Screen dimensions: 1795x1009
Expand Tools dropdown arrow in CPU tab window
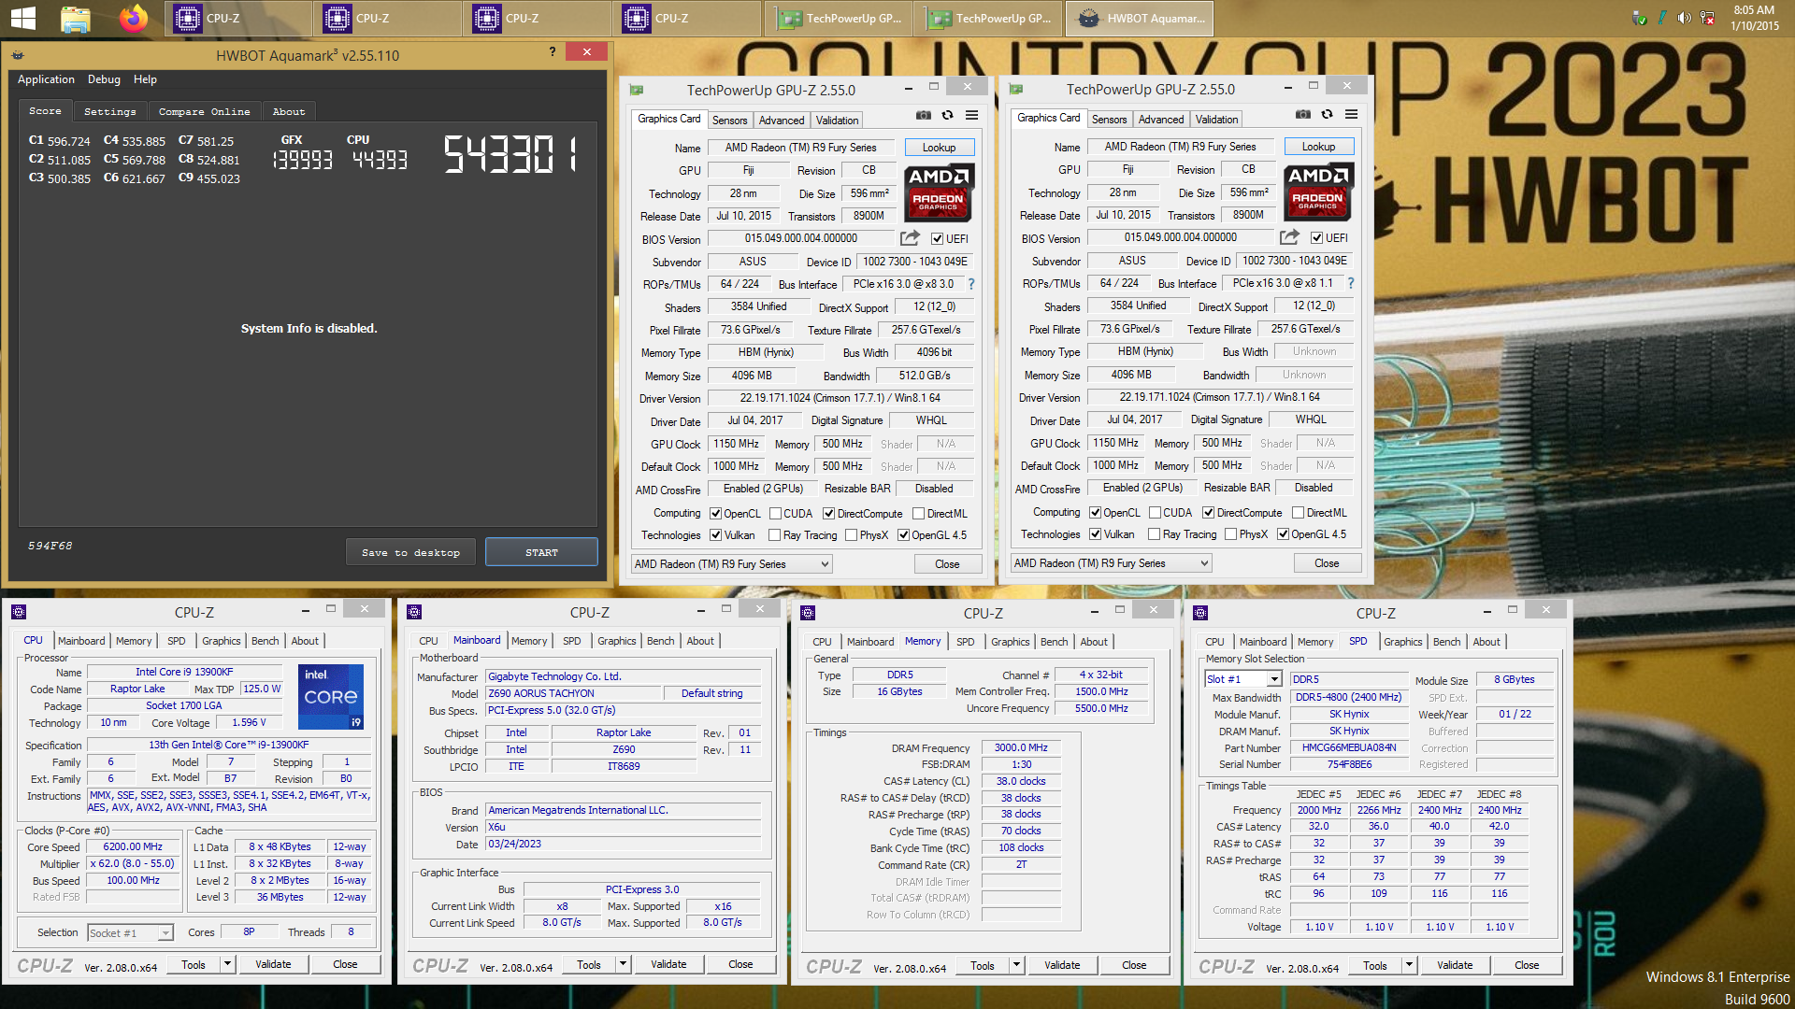227,964
